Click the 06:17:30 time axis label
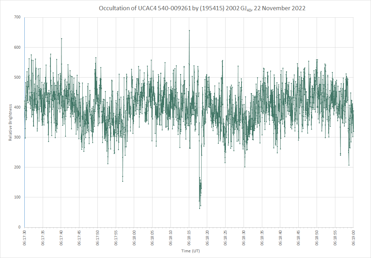The image size is (371, 258). click(25, 238)
